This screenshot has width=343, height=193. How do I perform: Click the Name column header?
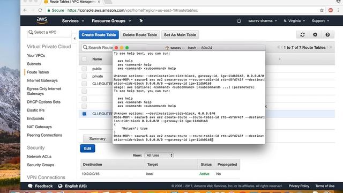[97, 59]
